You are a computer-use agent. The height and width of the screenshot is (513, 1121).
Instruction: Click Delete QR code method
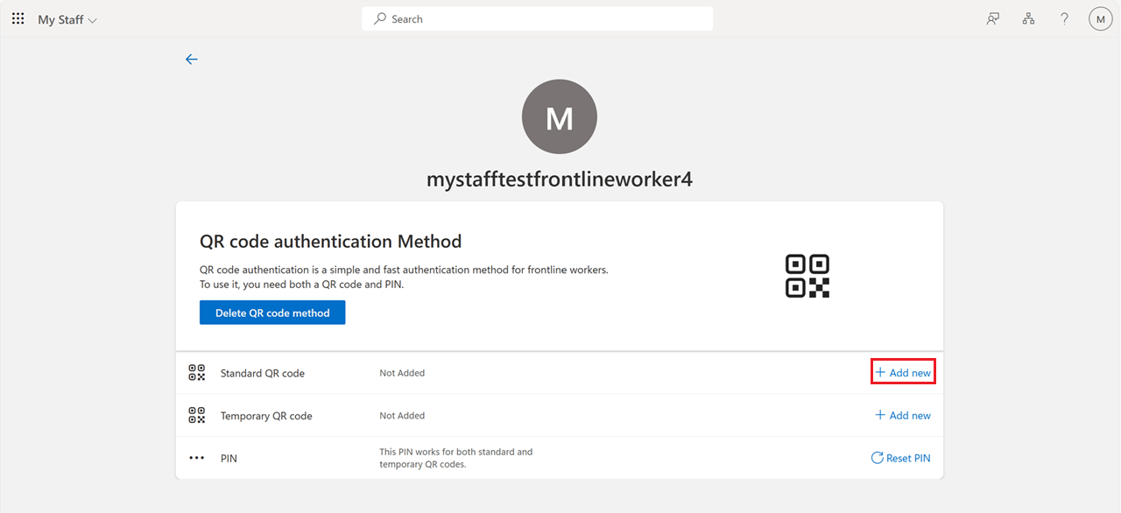pos(271,312)
